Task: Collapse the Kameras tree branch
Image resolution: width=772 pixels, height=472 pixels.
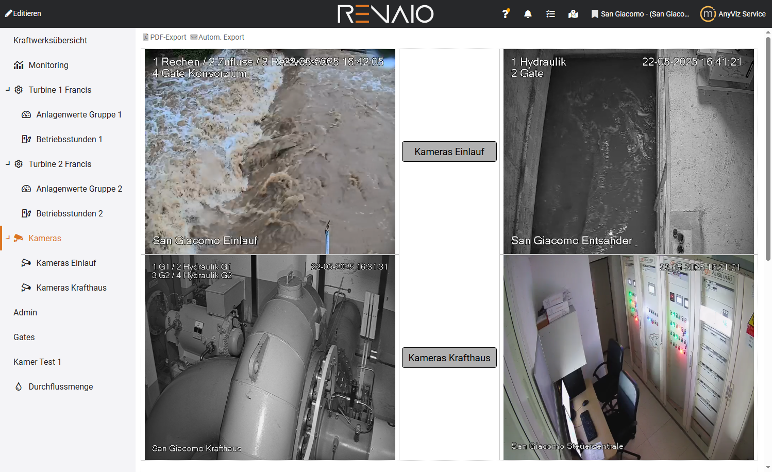Action: [7, 238]
